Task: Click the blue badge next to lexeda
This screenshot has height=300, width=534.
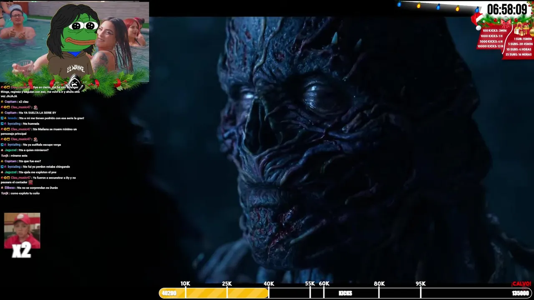Action: [2, 118]
